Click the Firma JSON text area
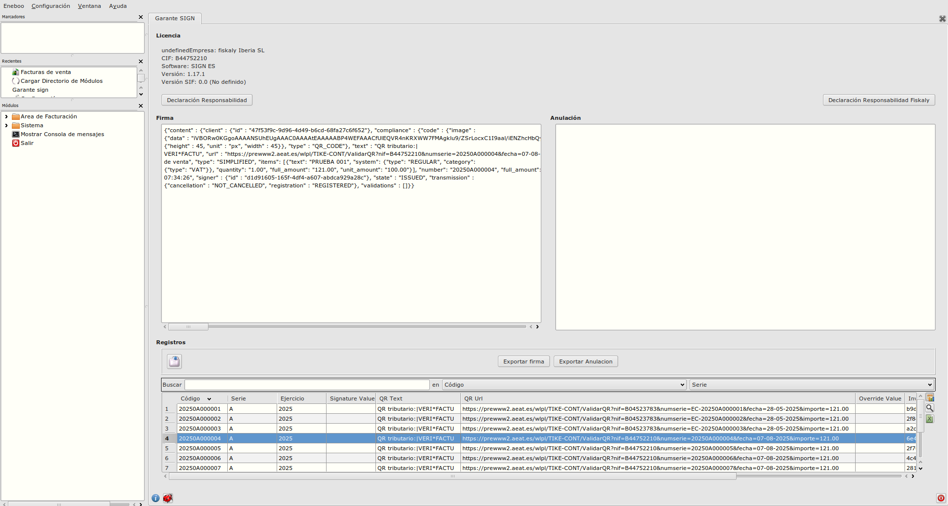 point(351,223)
